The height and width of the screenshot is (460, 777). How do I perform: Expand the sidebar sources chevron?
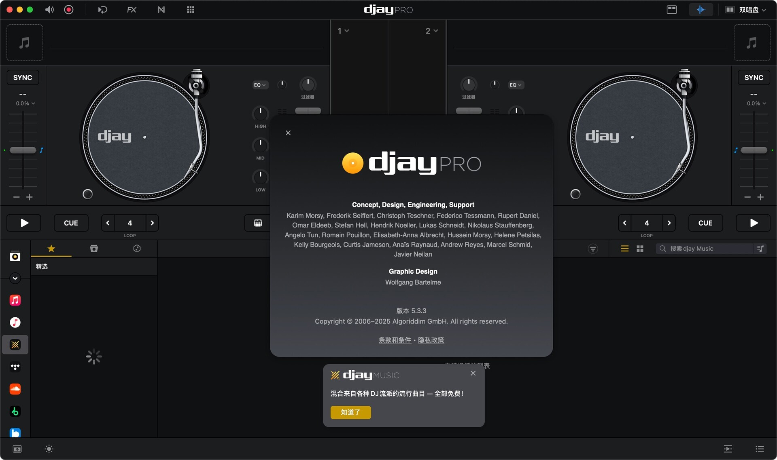15,278
